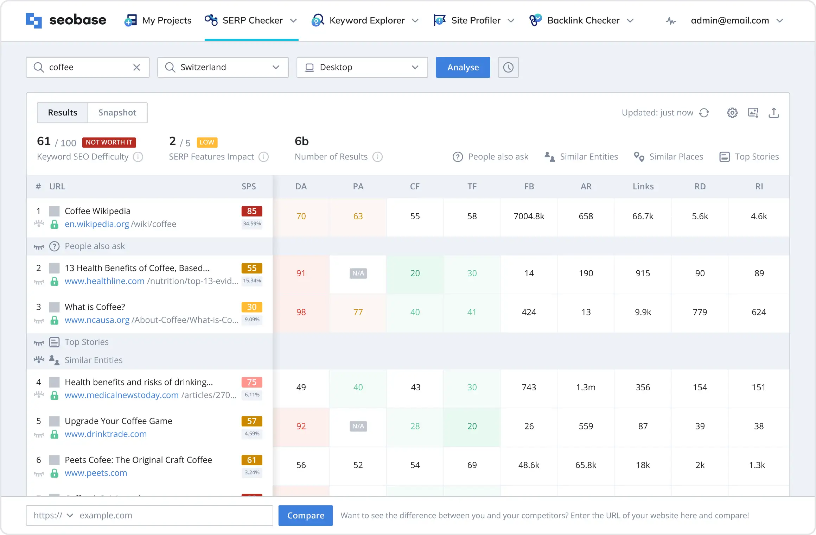Click People also ask feature filter
Screen dimensions: 816x535
(x=490, y=157)
